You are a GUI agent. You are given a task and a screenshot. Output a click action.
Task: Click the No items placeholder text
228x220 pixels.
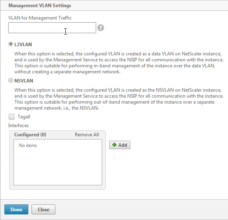coord(28,145)
